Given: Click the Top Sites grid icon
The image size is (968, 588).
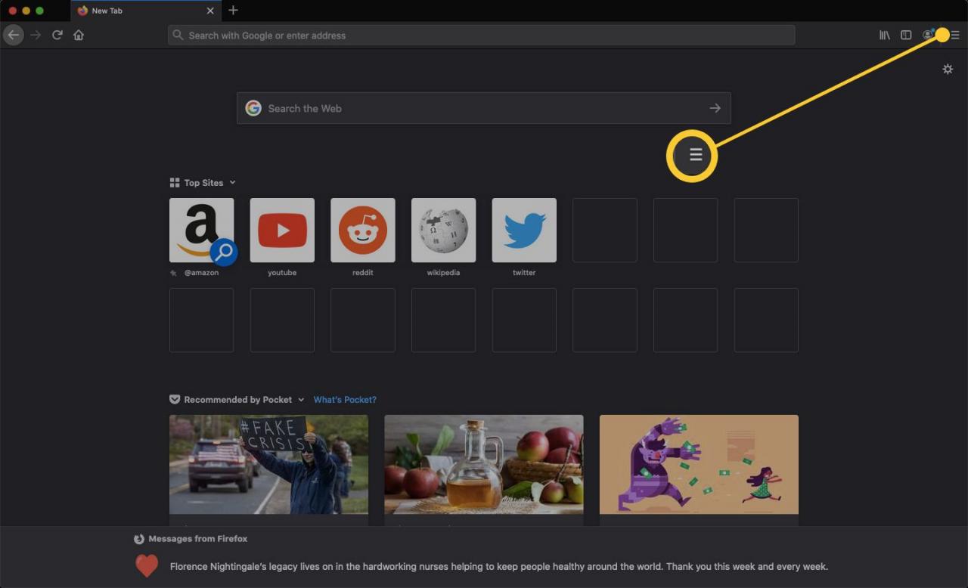Looking at the screenshot, I should point(175,182).
